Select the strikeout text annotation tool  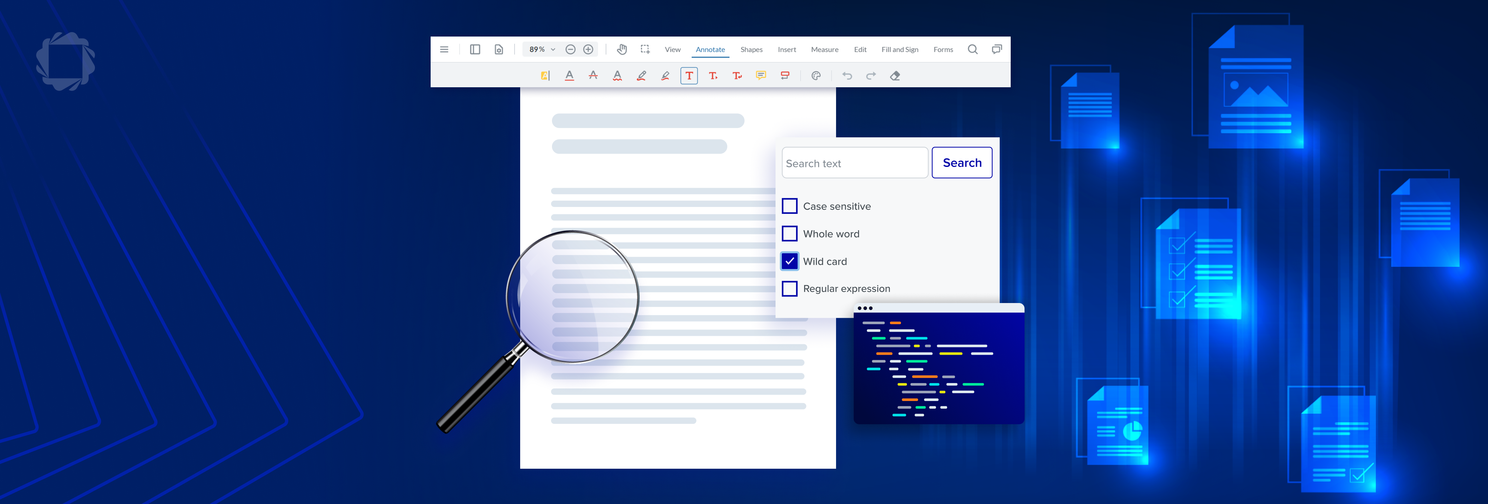point(593,76)
